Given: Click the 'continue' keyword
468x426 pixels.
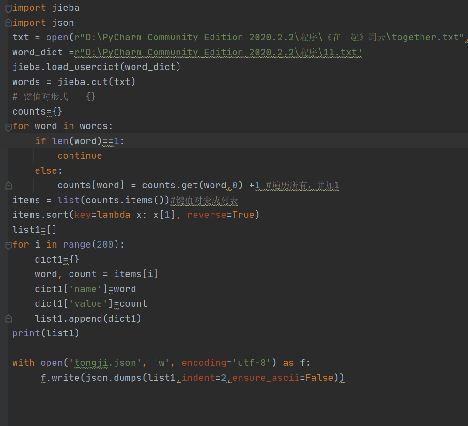Looking at the screenshot, I should (x=80, y=156).
